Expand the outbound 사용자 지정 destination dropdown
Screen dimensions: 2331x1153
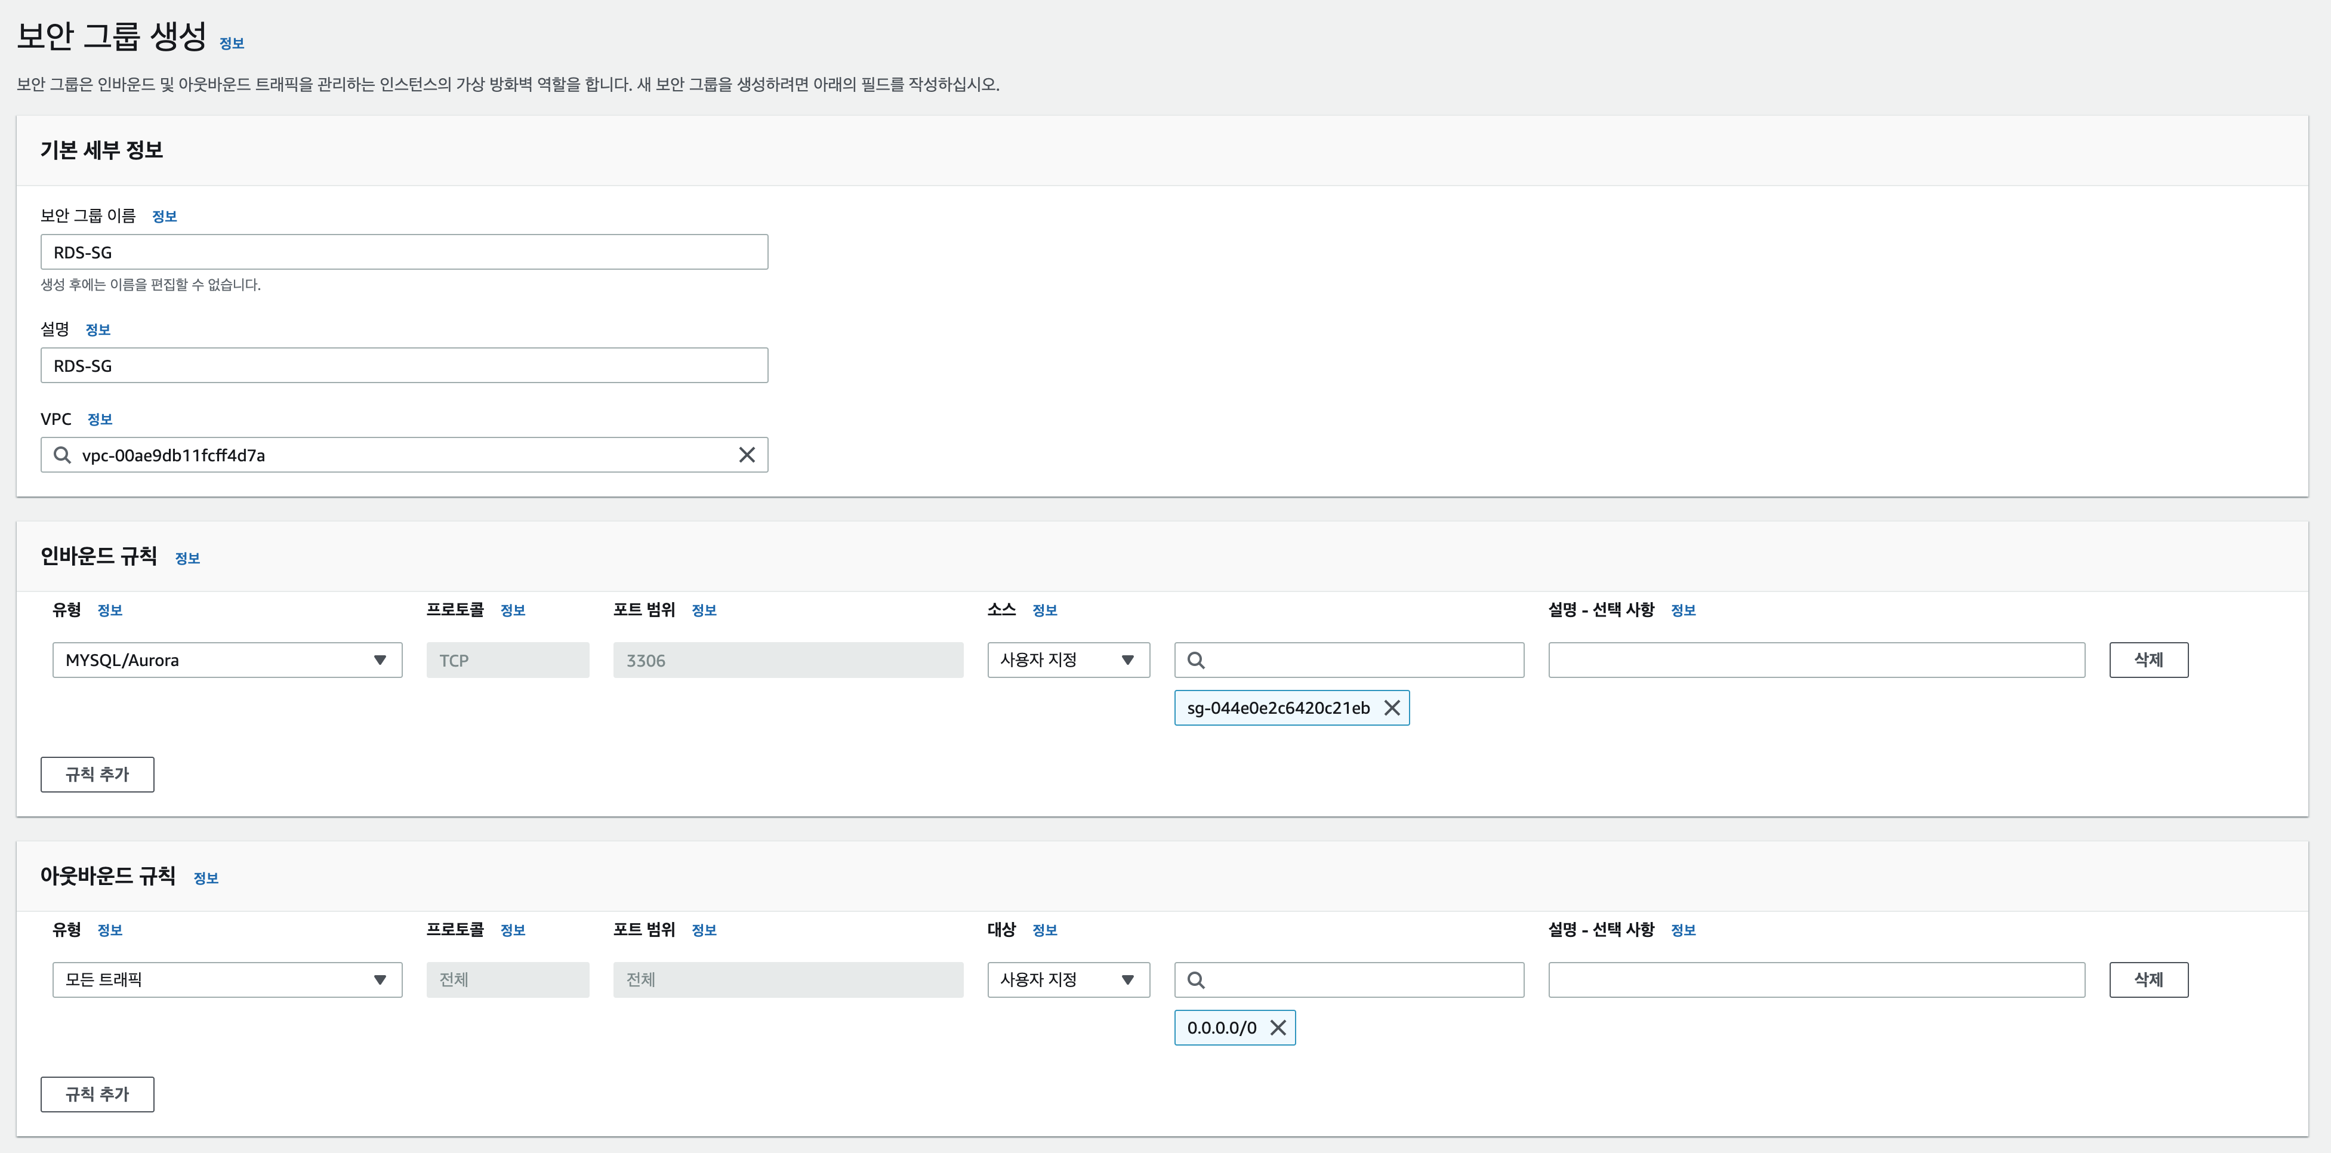1068,980
